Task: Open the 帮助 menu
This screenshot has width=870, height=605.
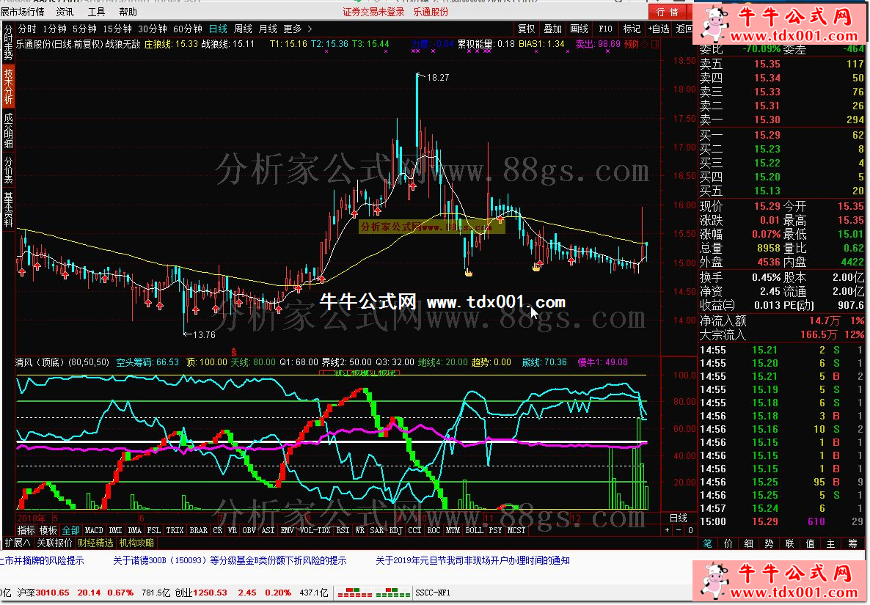Action: click(x=128, y=12)
